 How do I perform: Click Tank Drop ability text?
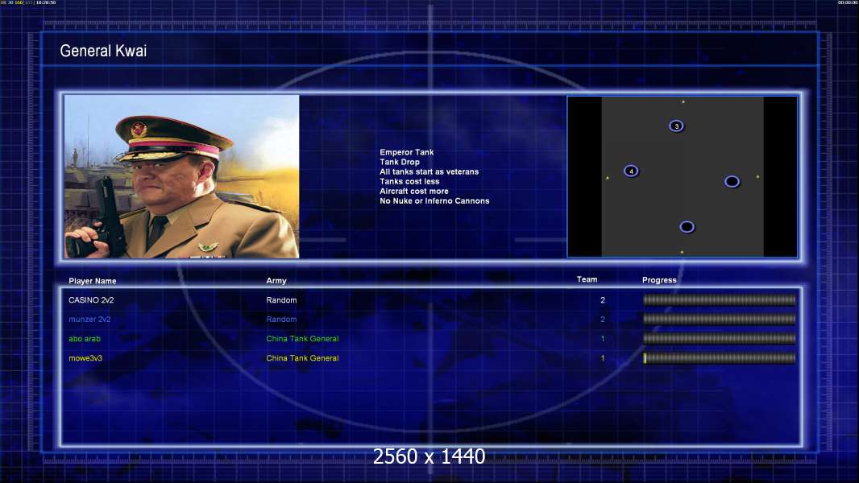tap(400, 162)
